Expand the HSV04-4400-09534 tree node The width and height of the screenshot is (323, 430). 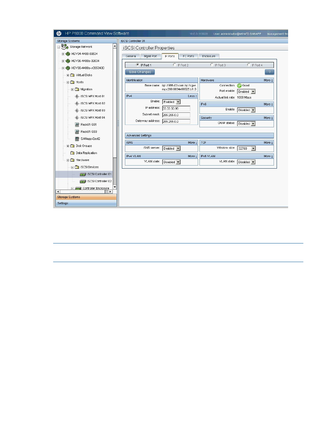(63, 54)
